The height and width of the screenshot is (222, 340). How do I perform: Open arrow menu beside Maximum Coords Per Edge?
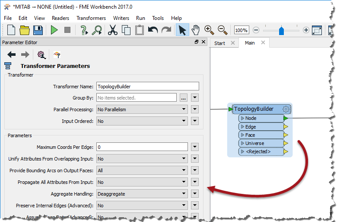(x=195, y=147)
